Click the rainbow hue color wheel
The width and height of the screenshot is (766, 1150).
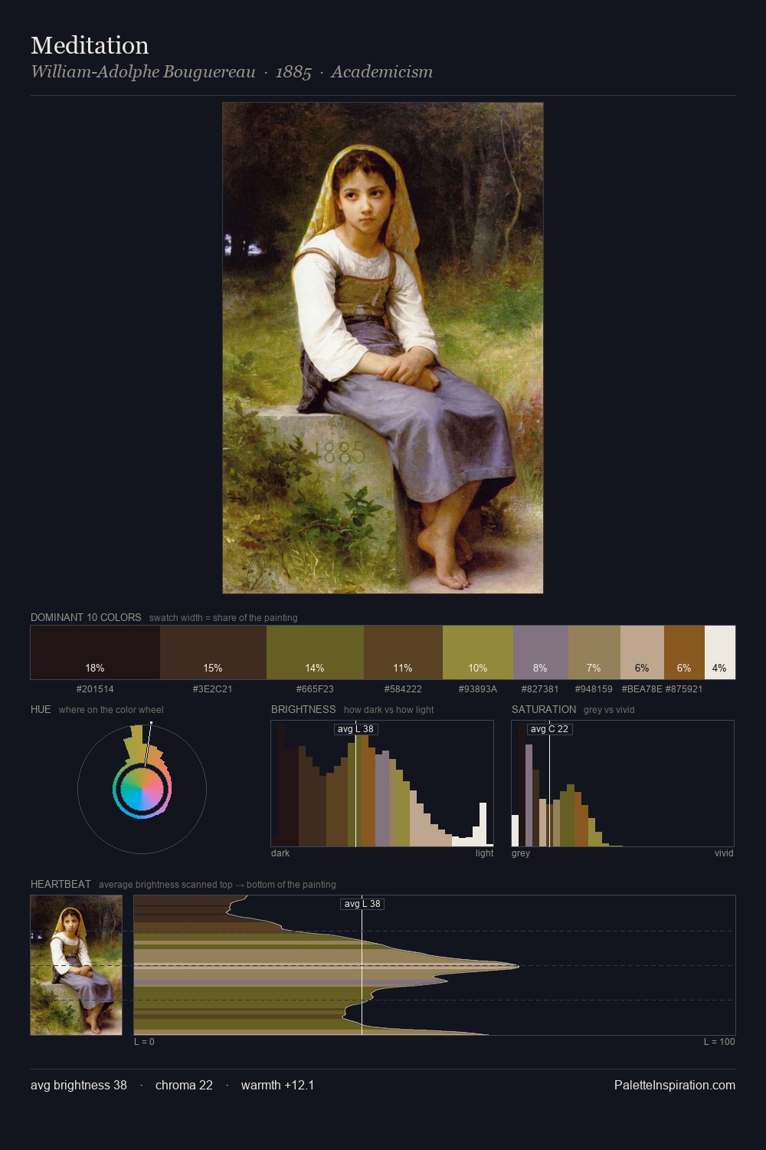142,789
